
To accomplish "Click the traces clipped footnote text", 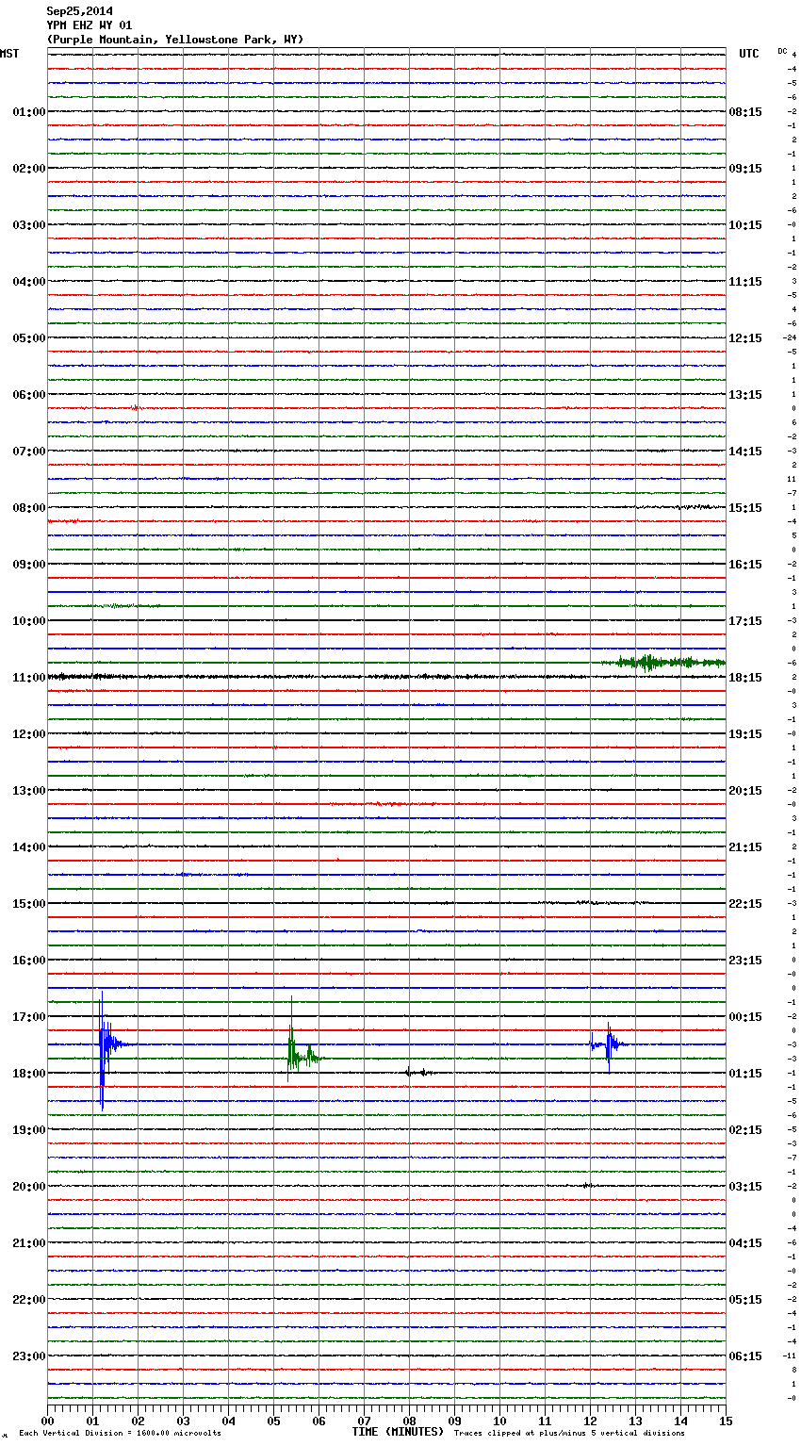I will pos(569,1434).
